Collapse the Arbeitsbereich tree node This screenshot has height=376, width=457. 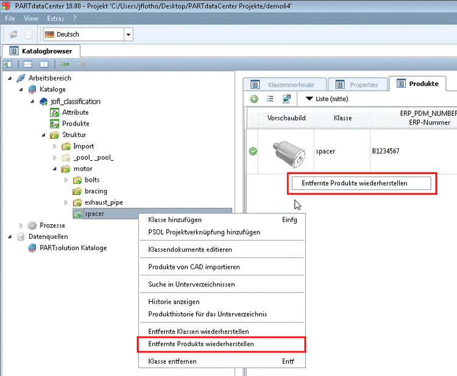pyautogui.click(x=10, y=78)
